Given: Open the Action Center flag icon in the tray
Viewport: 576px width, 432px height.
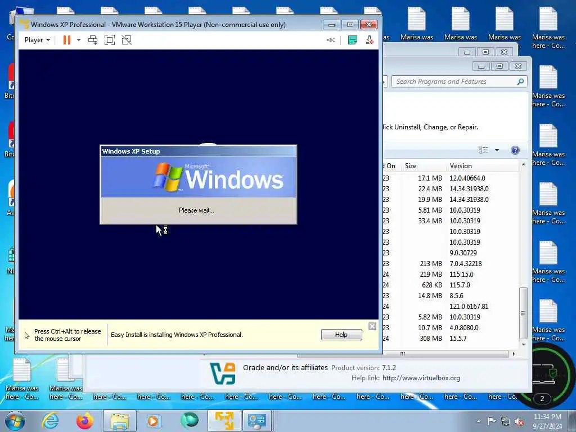Looking at the screenshot, I should pyautogui.click(x=492, y=421).
